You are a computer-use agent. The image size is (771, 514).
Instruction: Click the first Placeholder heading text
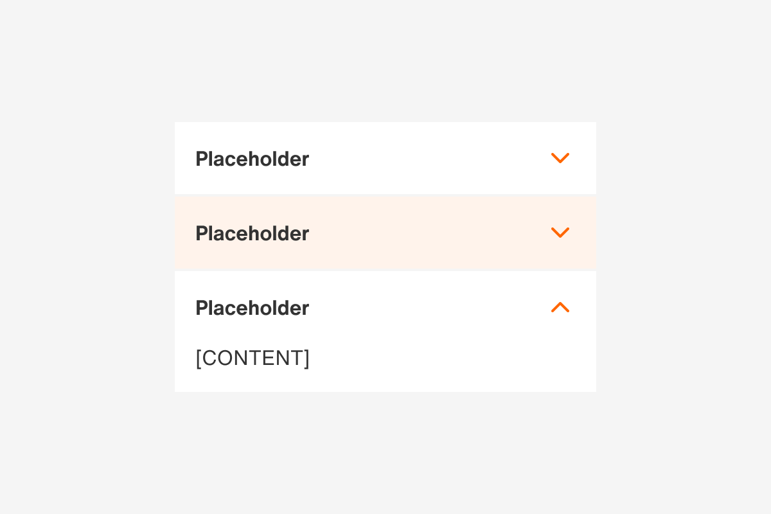click(x=252, y=159)
